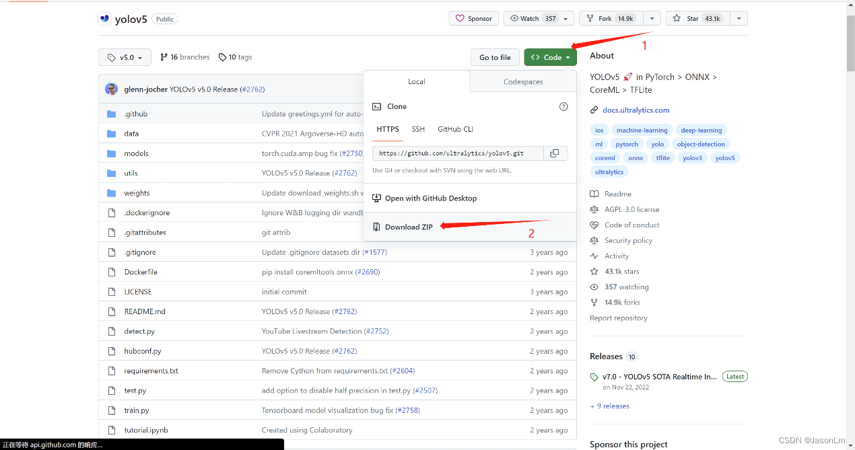Click the terminal icon beside Clone
The height and width of the screenshot is (450, 855).
(377, 106)
